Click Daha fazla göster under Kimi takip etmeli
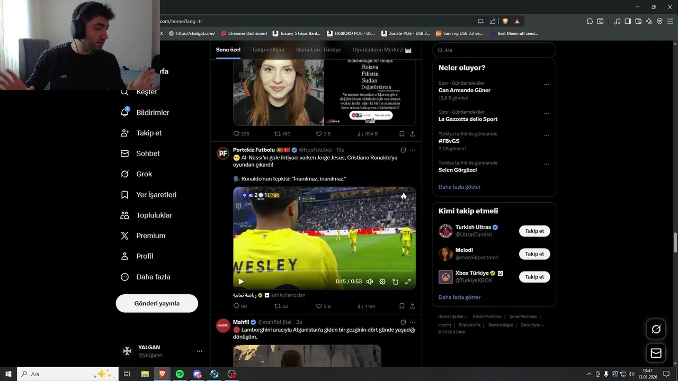Screen dimensions: 678x381 (459, 297)
